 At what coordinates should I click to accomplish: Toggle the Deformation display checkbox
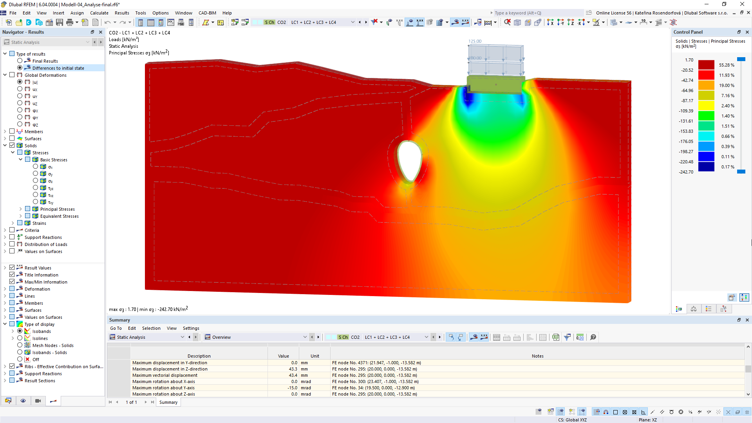[12, 289]
